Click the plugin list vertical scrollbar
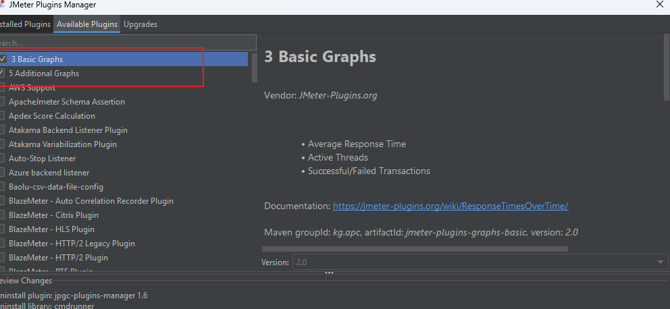 point(255,68)
